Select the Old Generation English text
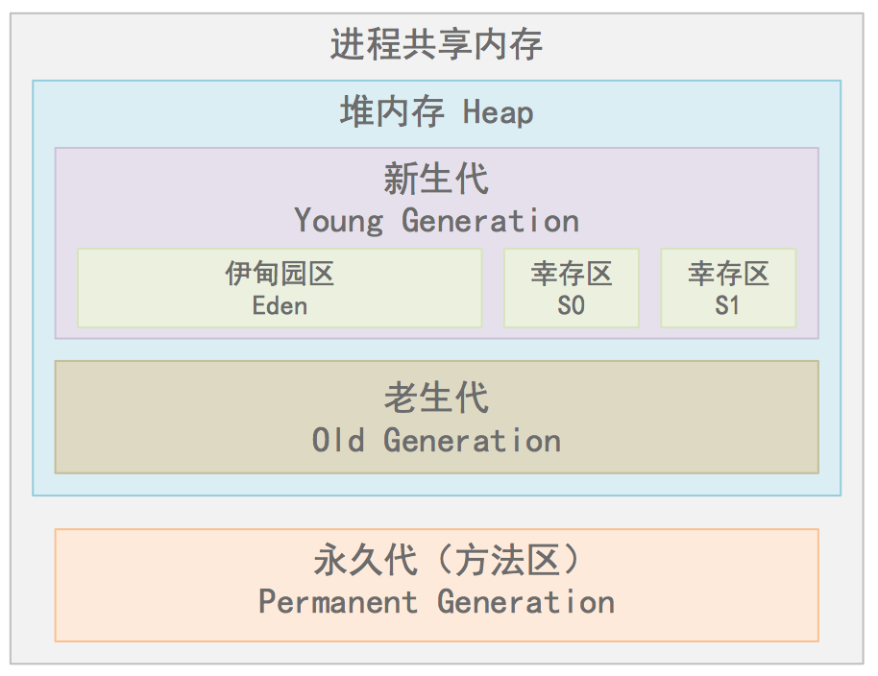Screen dimensions: 878x676 [437, 441]
